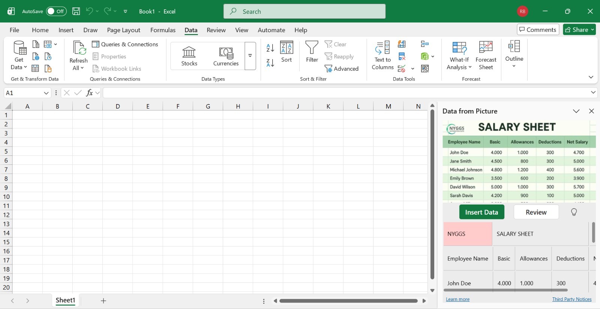Click the Consolidate icon
The height and width of the screenshot is (309, 600).
[425, 44]
